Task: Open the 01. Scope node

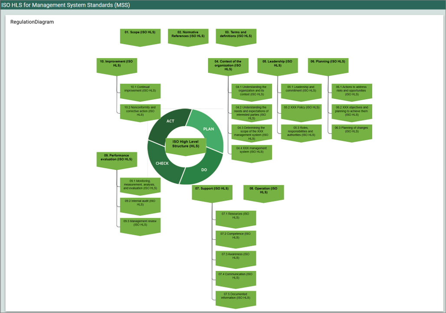Action: pyautogui.click(x=140, y=36)
